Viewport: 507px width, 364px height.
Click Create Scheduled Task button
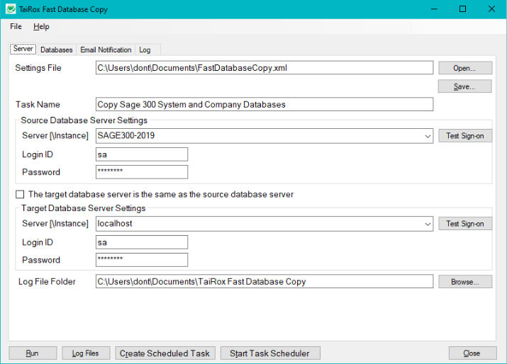point(165,353)
